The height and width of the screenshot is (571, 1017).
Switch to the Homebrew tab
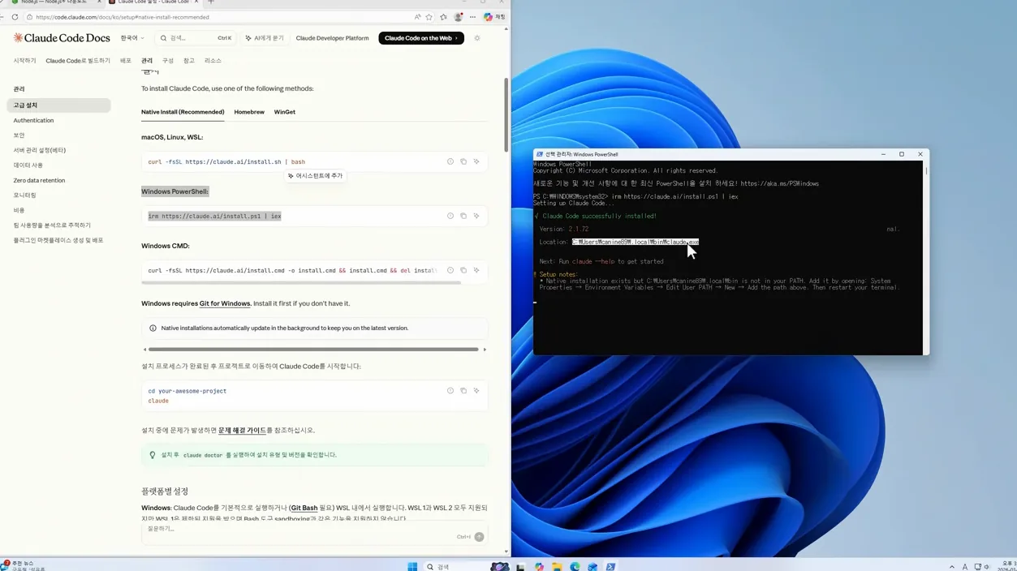point(249,112)
